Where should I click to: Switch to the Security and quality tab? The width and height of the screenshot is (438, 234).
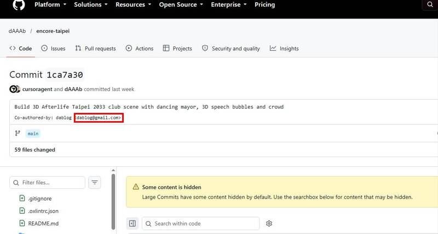click(230, 49)
